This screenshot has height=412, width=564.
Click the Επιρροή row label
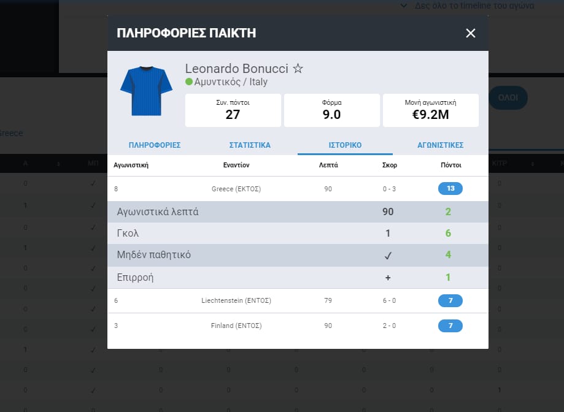(135, 278)
